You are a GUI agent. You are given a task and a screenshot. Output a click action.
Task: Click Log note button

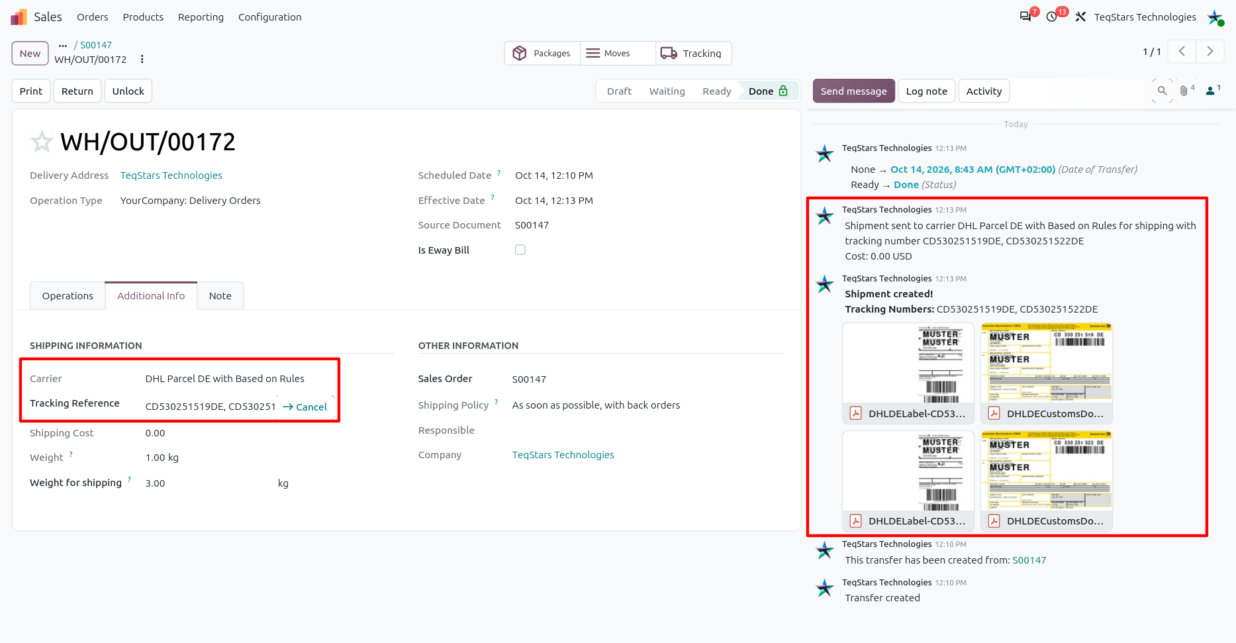click(x=926, y=91)
